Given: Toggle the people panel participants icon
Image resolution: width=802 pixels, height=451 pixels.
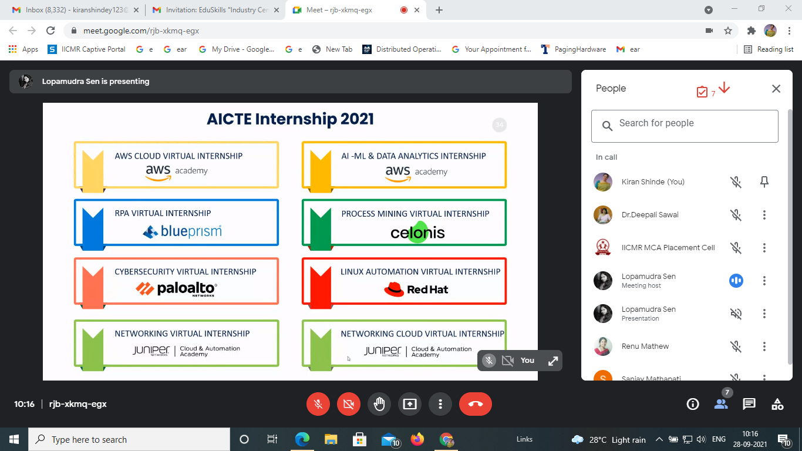Looking at the screenshot, I should click(x=721, y=404).
